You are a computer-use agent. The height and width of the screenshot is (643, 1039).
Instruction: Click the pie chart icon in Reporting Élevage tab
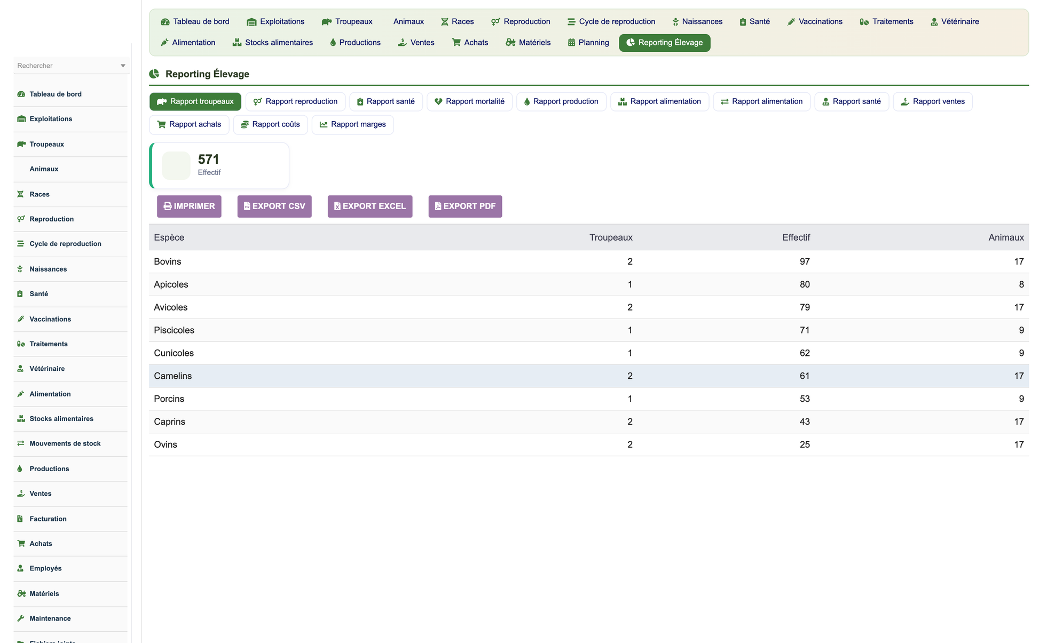click(631, 43)
